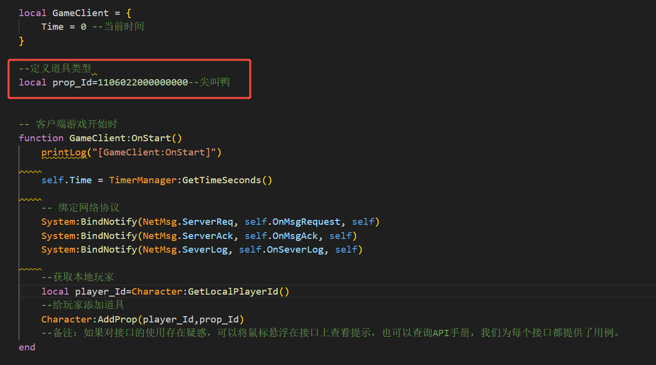Click the closing curly brace of GameClient table

[x=22, y=41]
